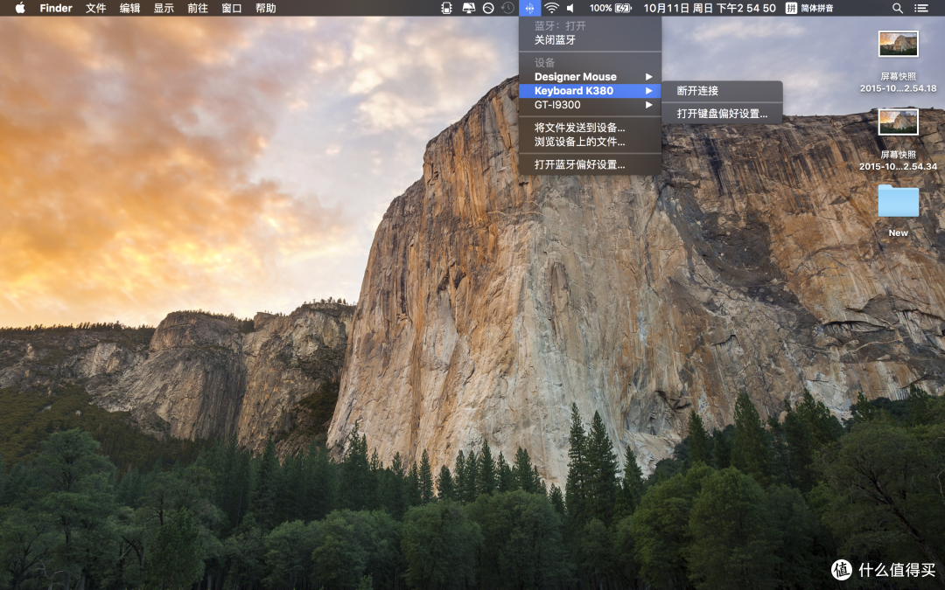Viewport: 945px width, 590px height.
Task: Select the Keyboard K380 device entry
Action: (x=590, y=91)
